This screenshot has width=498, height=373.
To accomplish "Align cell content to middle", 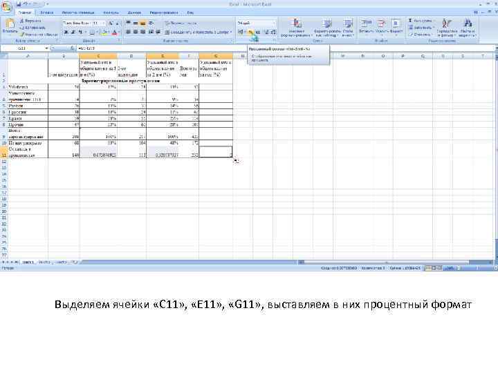I will point(136,23).
